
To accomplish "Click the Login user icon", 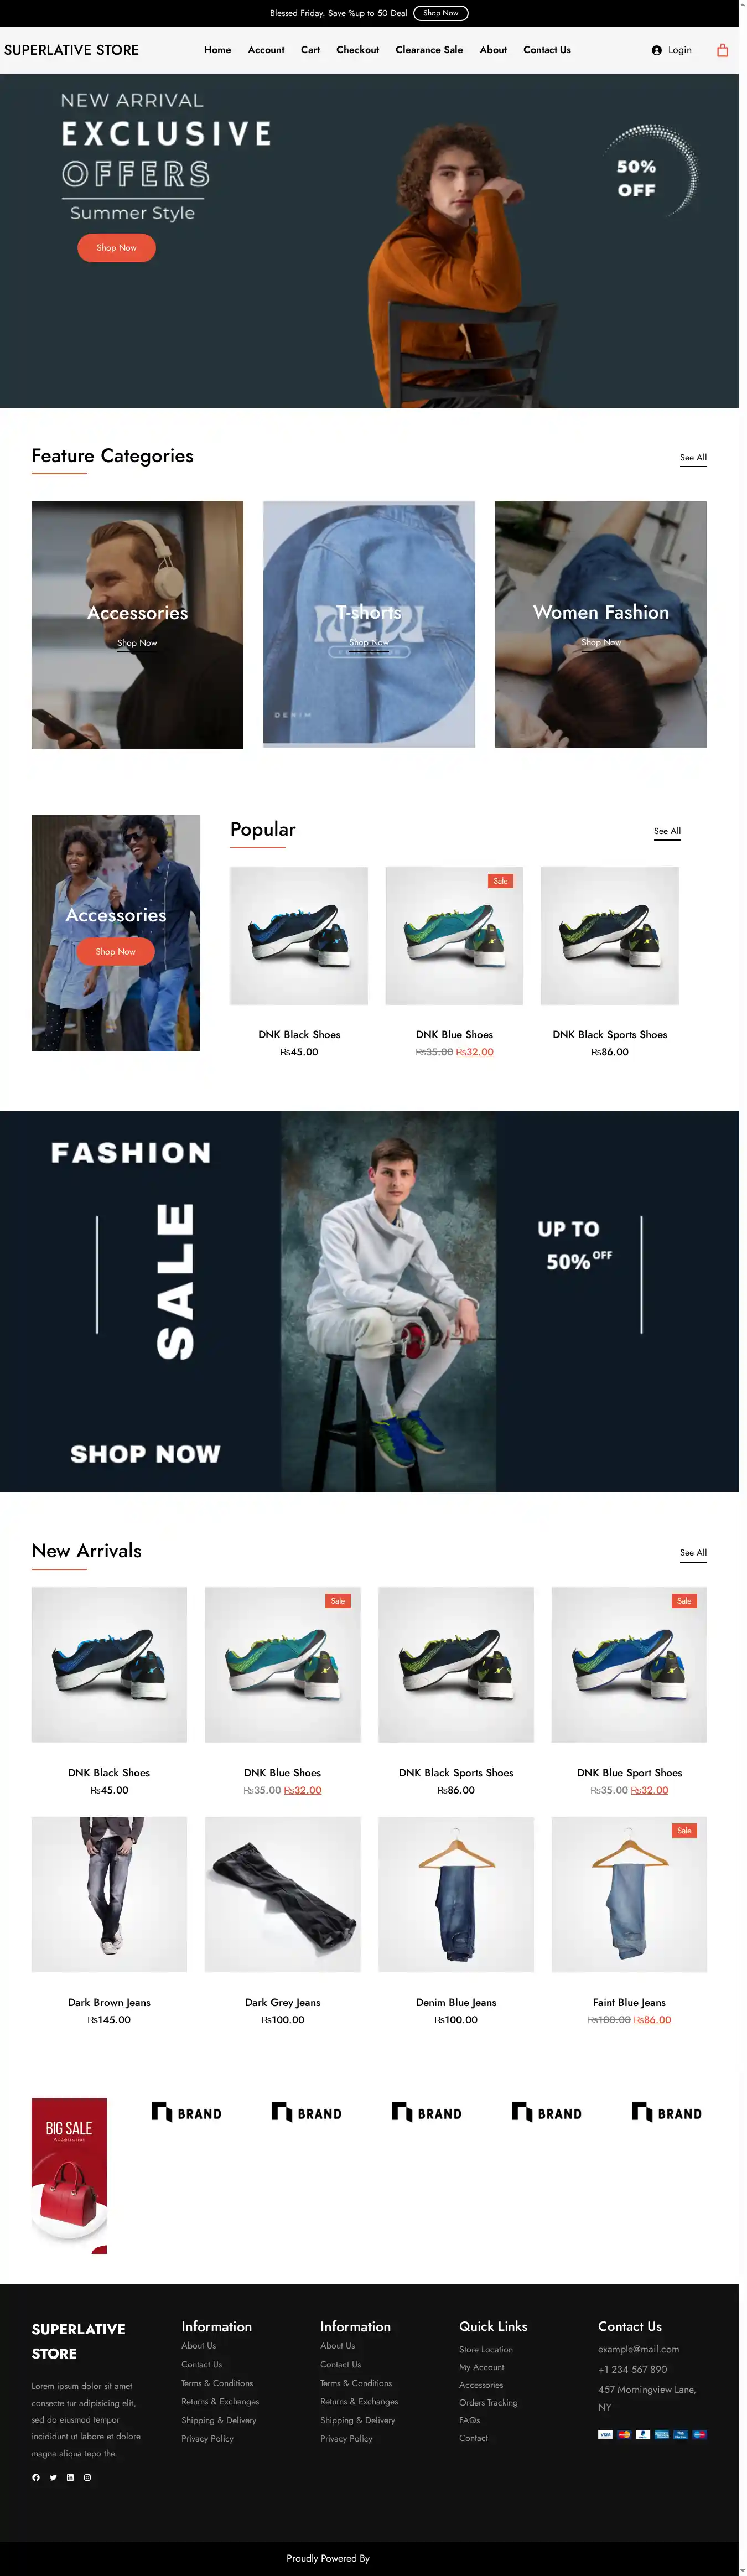I will pyautogui.click(x=656, y=50).
